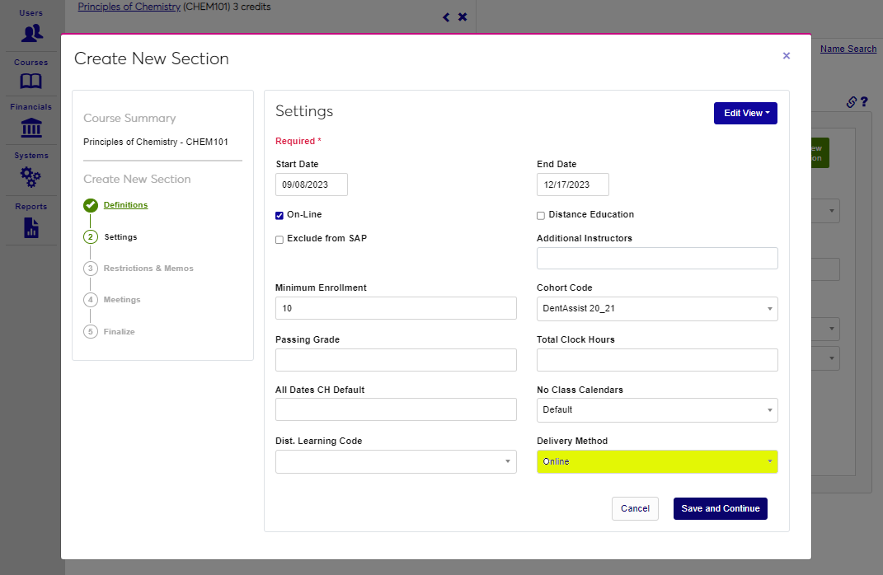Open the Edit View menu
Viewport: 883px width, 575px height.
pos(744,113)
